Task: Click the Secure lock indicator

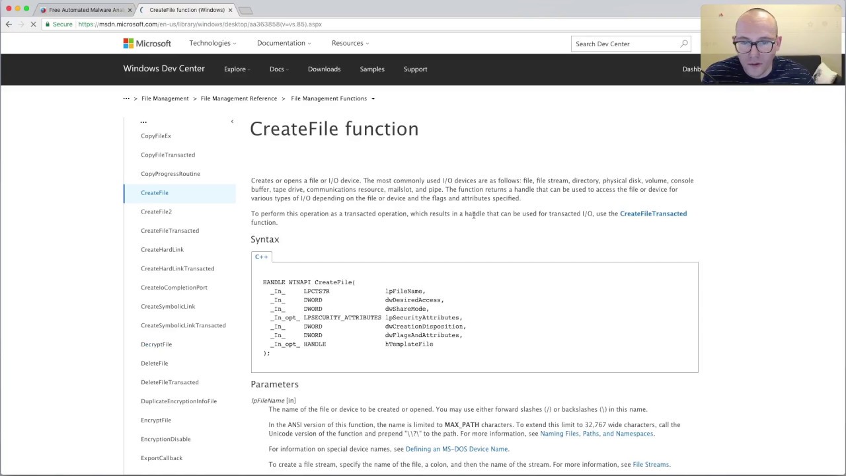Action: [59, 24]
